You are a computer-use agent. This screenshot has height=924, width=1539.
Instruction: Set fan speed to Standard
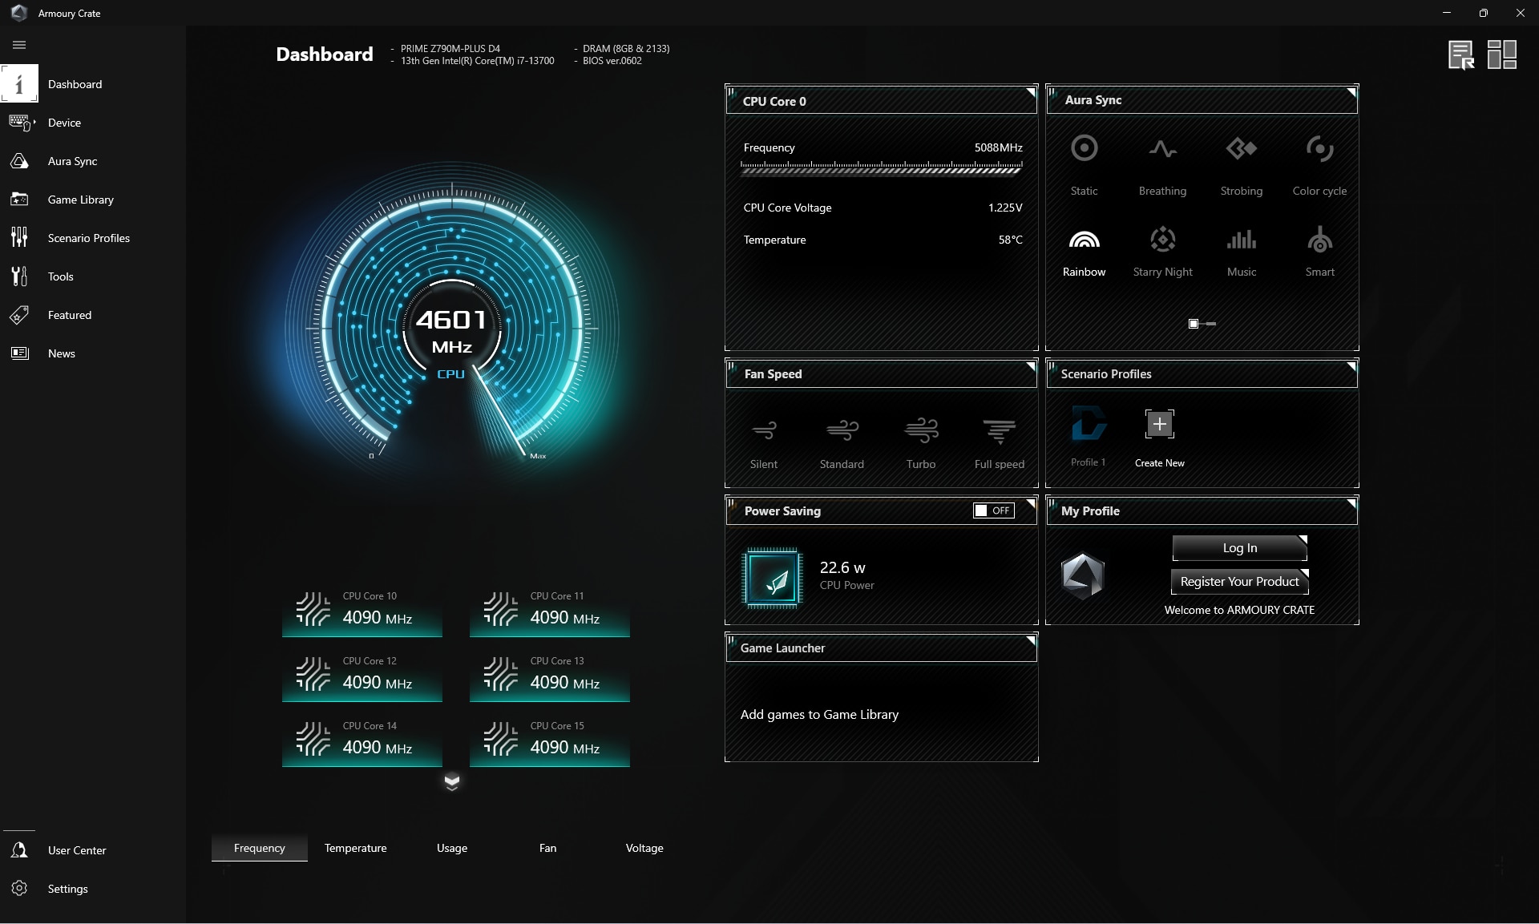tap(842, 443)
